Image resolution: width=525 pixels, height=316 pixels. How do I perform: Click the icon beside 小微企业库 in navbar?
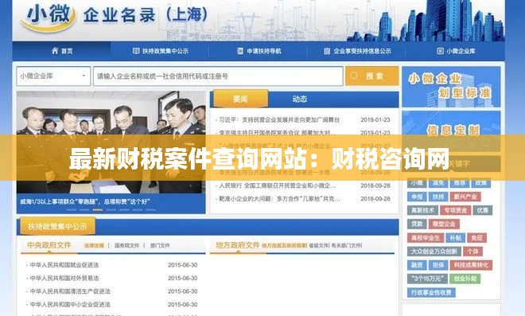coord(441,51)
